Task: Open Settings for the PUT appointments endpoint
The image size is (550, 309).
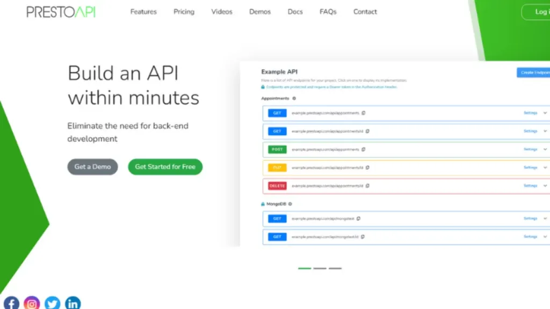Action: coord(530,167)
